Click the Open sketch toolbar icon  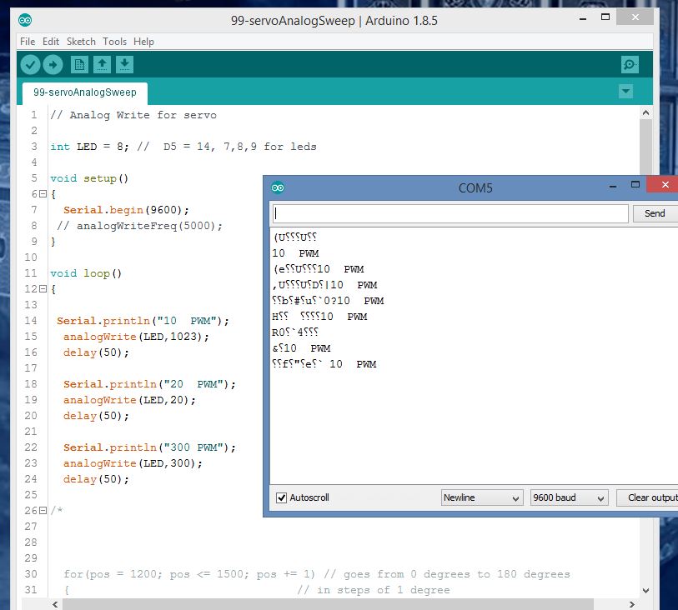coord(102,63)
